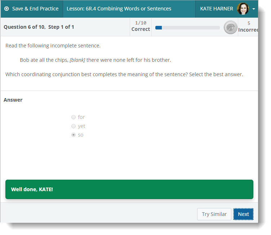Choose the 'yet' radio option

coord(74,126)
